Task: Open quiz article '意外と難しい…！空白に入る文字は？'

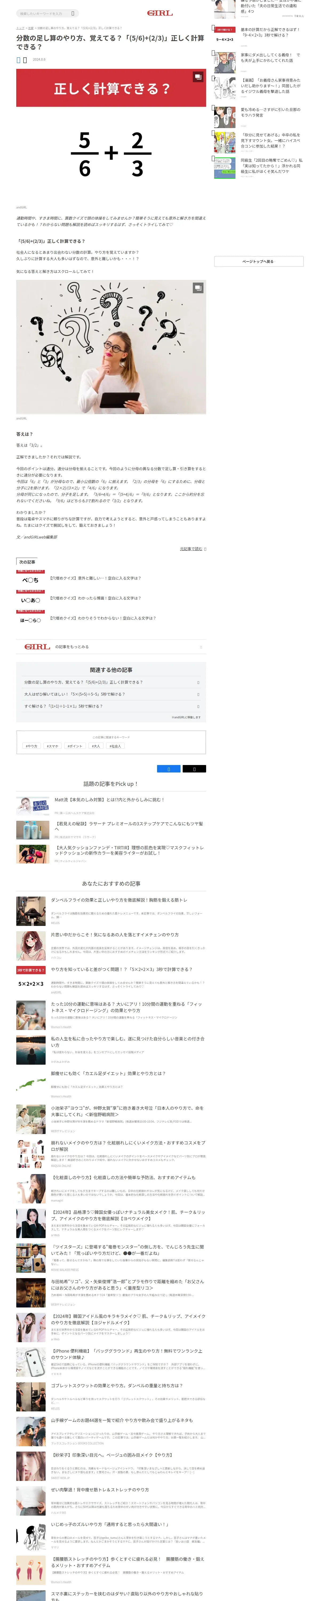Action: (95, 578)
